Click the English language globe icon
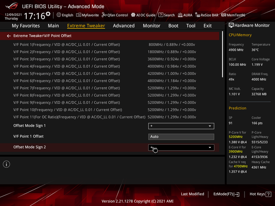 59,15
